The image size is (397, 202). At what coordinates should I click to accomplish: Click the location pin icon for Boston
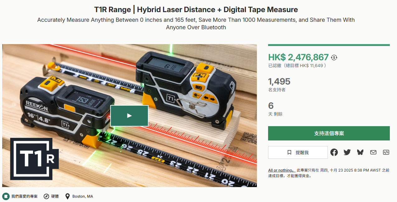[x=68, y=196]
